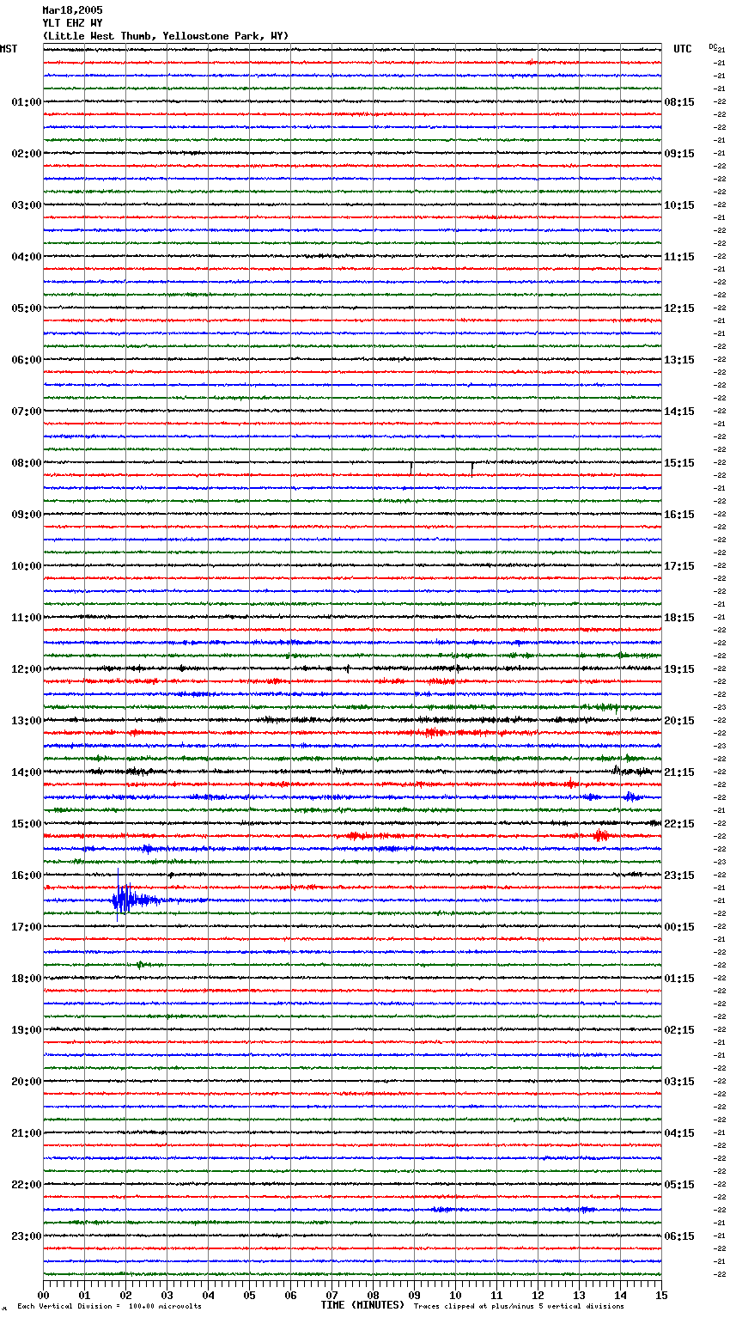Click the 08:00 MST time label

point(27,463)
